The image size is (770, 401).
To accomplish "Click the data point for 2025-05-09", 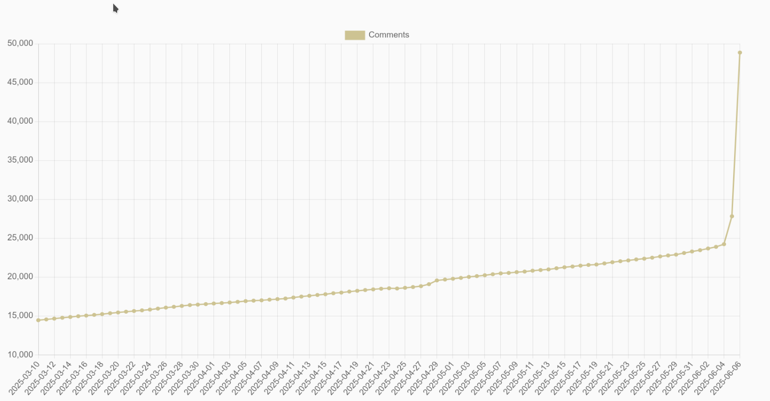I will coord(517,272).
